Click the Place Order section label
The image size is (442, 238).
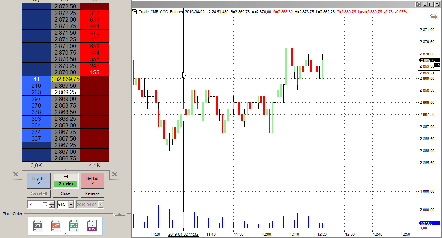12,213
